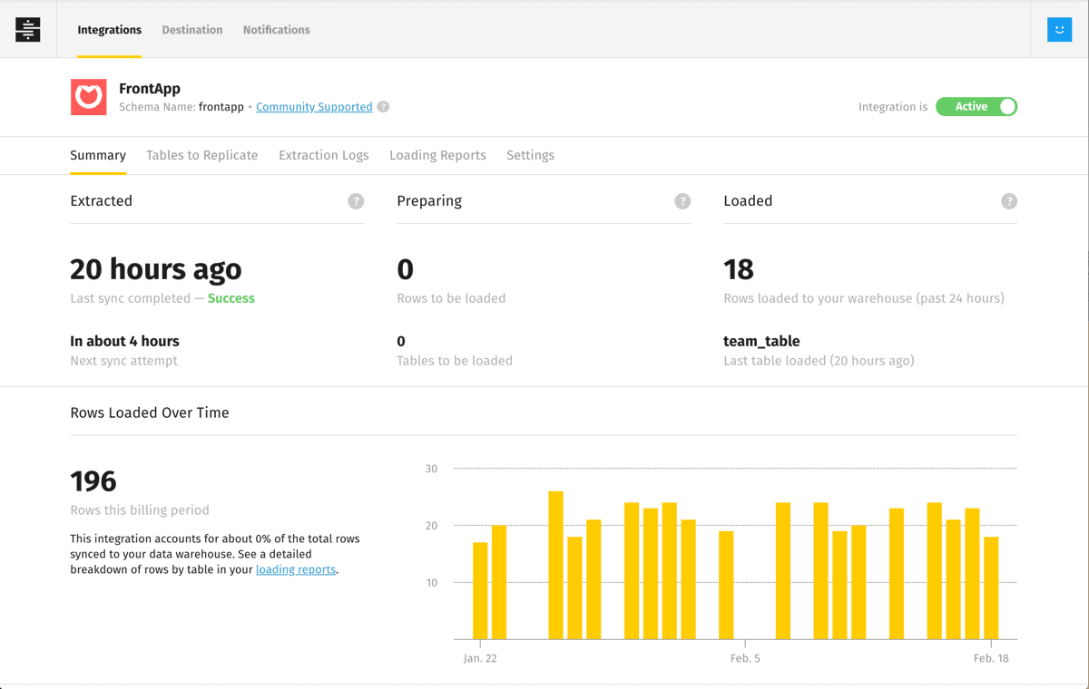This screenshot has width=1089, height=689.
Task: Switch to Tables to Replicate tab
Action: (202, 155)
